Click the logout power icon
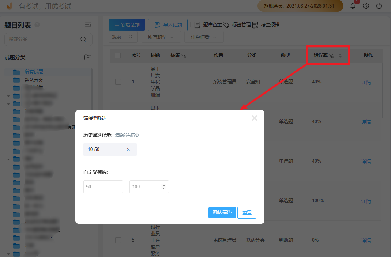Image resolution: width=391 pixels, height=257 pixels. point(379,6)
